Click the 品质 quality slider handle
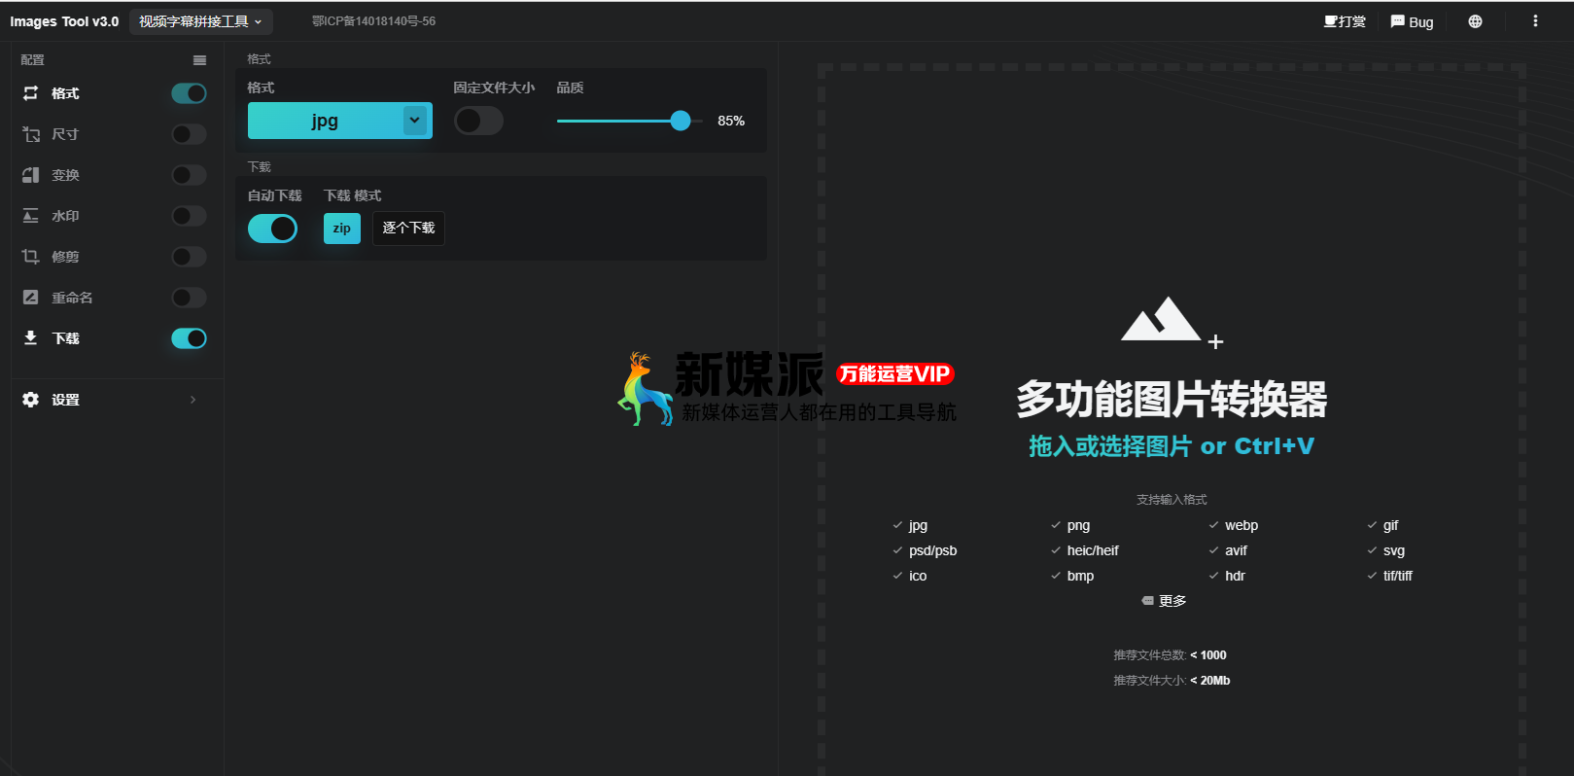 [681, 121]
